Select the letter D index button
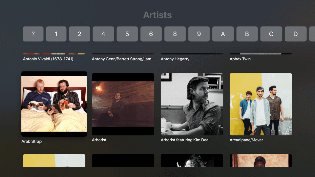The image size is (315, 177). coord(296,34)
